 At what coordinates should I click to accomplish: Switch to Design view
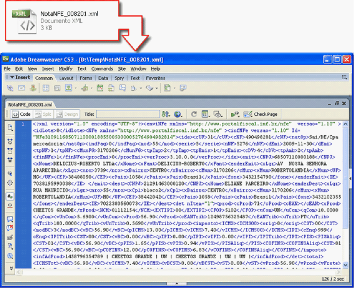tap(67, 114)
